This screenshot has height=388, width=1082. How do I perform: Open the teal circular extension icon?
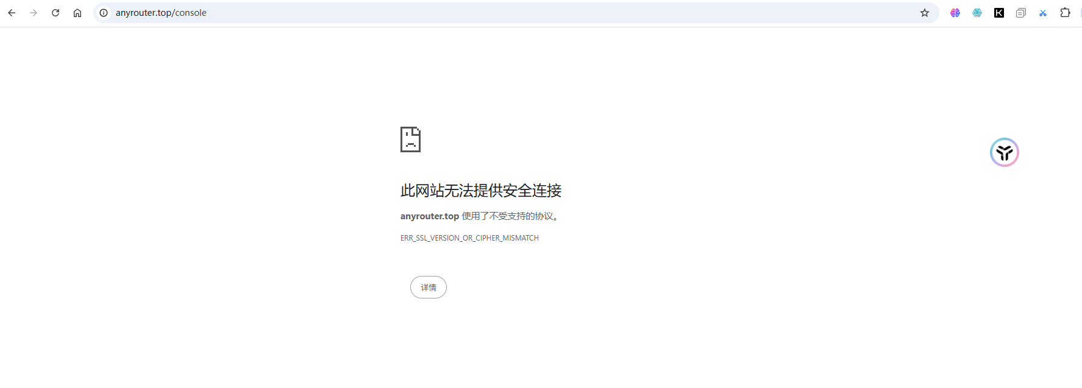click(977, 13)
